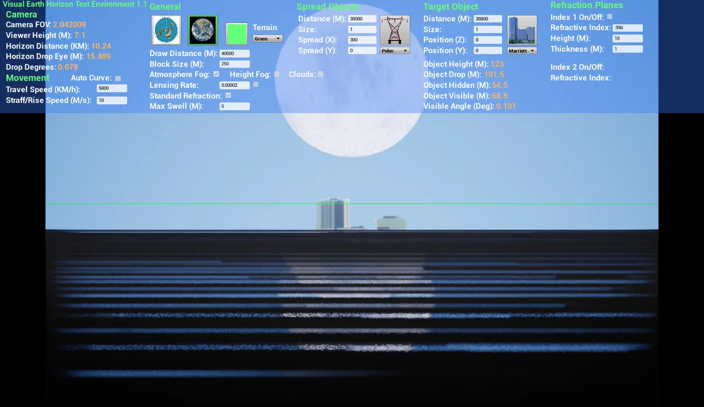Click the Target Object Distance field

(487, 19)
